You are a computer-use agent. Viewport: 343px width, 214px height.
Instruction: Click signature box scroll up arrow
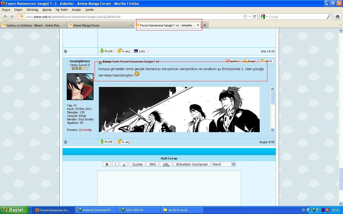(x=273, y=89)
